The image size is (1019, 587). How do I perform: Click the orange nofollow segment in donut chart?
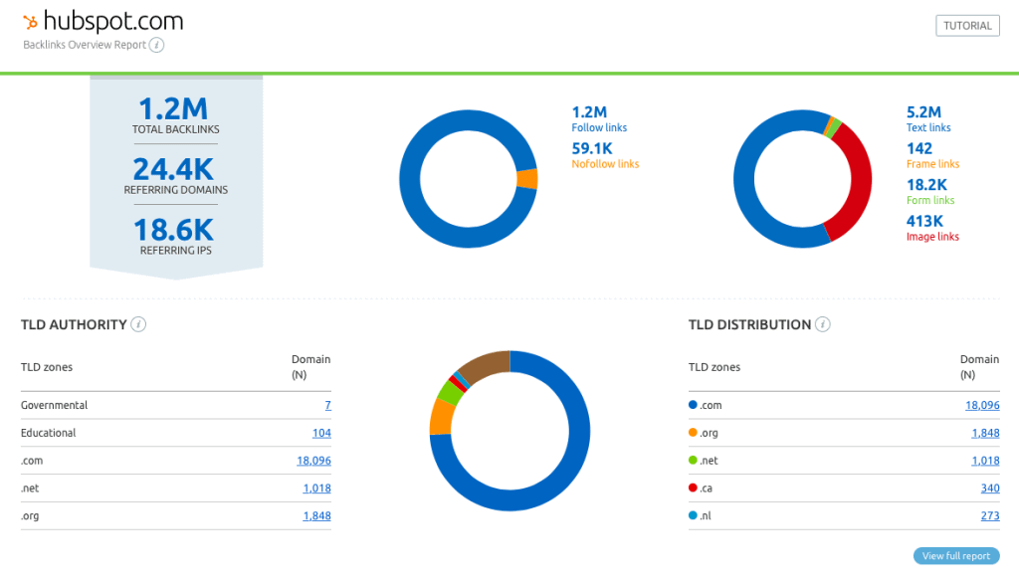pos(527,179)
